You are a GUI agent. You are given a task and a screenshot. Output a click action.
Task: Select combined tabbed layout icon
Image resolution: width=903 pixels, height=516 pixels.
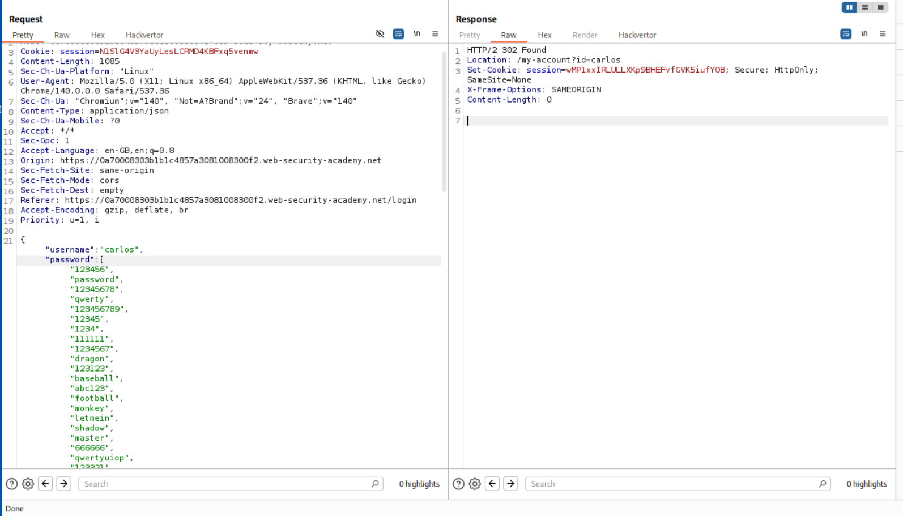[x=880, y=7]
